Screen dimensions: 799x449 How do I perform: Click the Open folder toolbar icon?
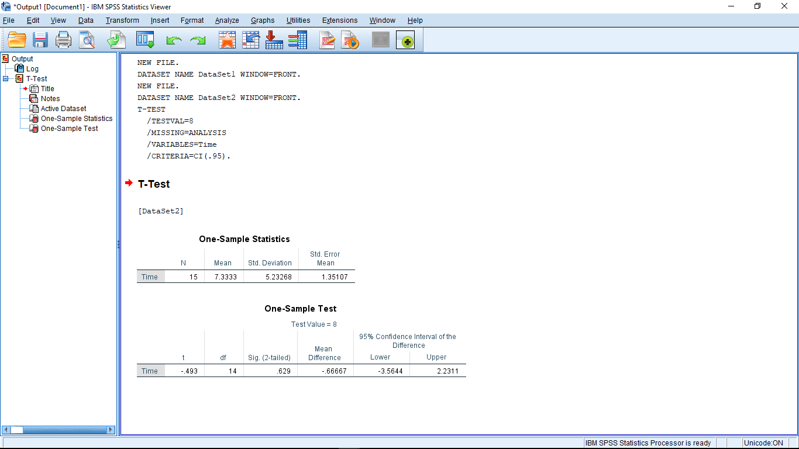click(x=17, y=40)
